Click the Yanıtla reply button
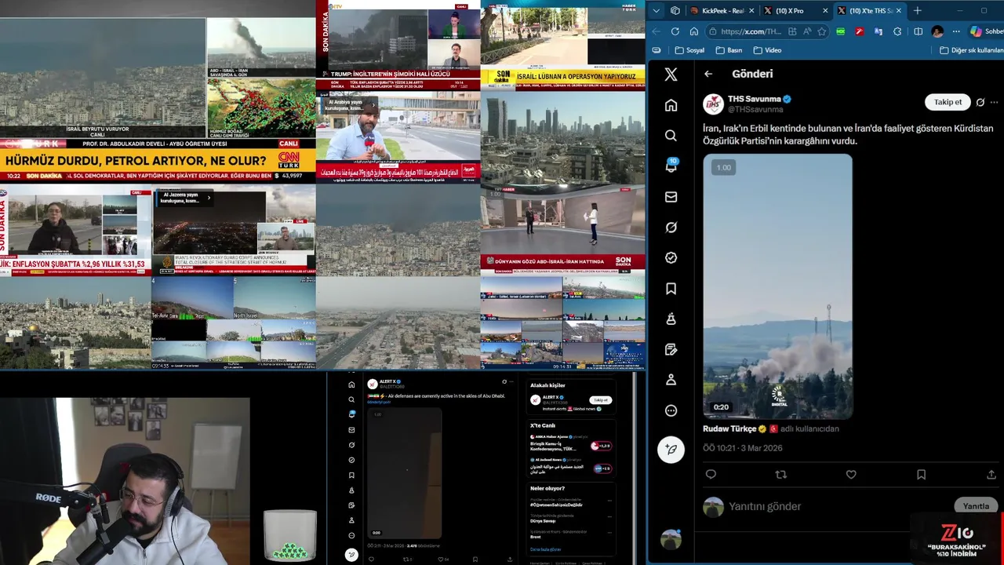This screenshot has width=1004, height=565. [x=976, y=506]
